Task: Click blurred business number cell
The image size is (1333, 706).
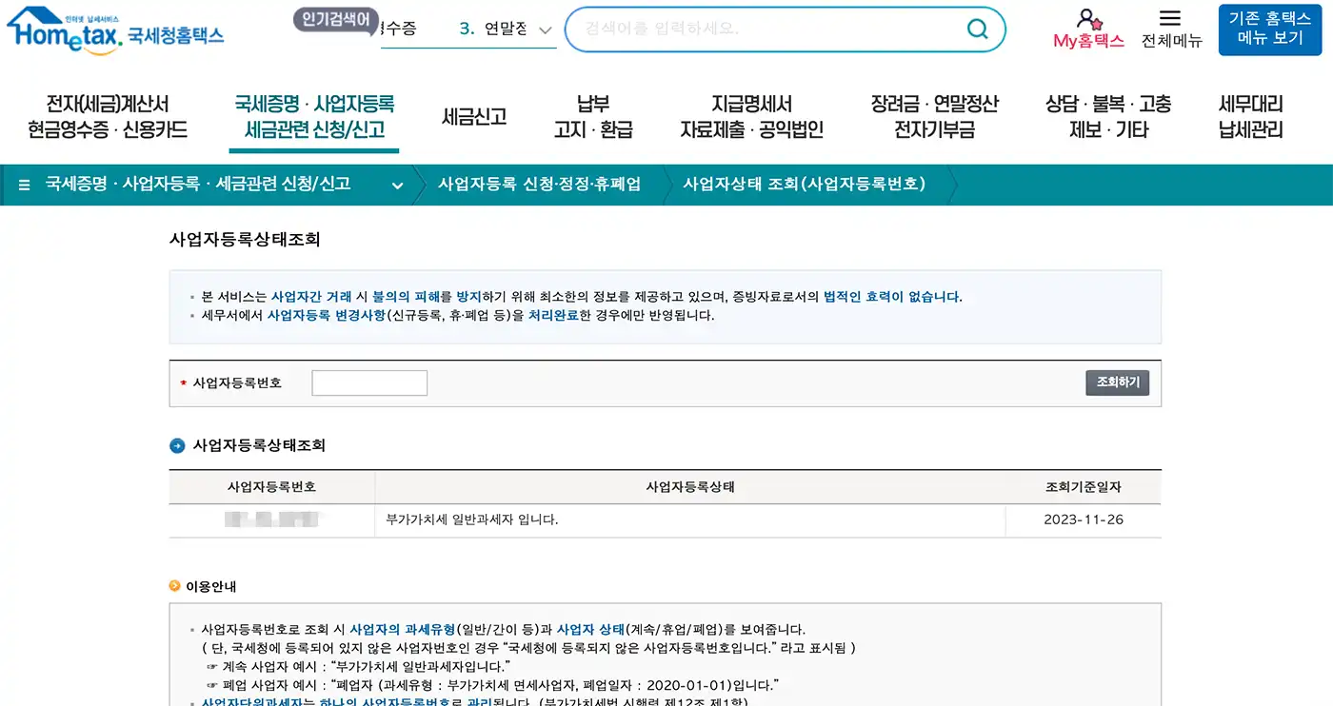Action: (x=271, y=520)
